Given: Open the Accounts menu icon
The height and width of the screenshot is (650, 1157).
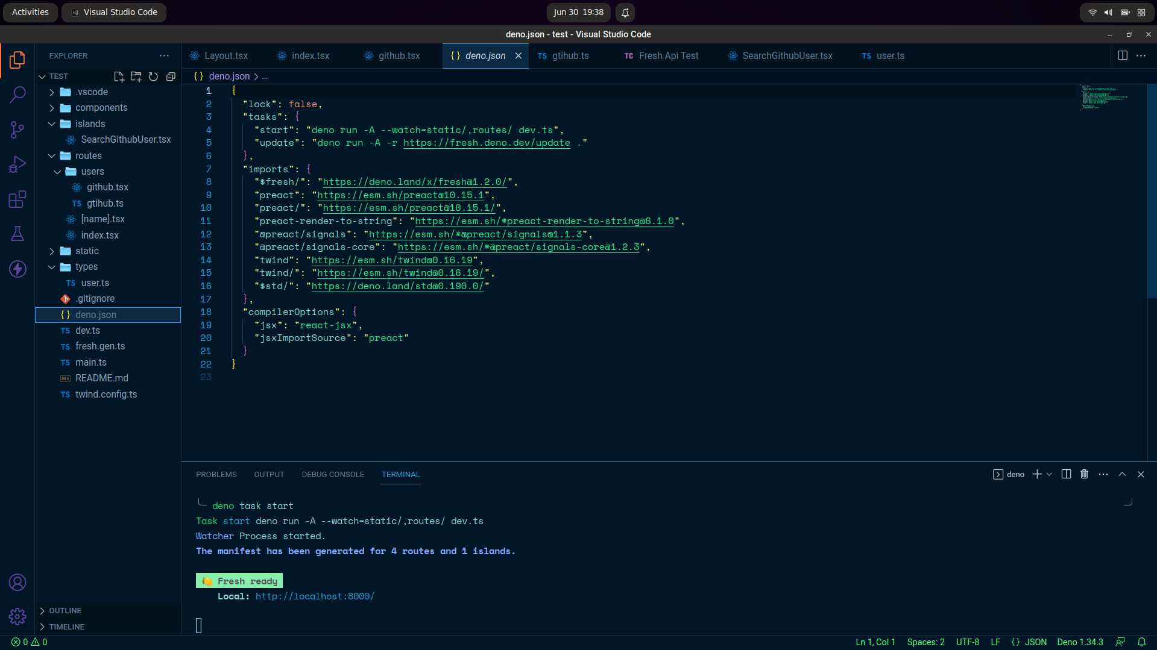Looking at the screenshot, I should coord(17,583).
